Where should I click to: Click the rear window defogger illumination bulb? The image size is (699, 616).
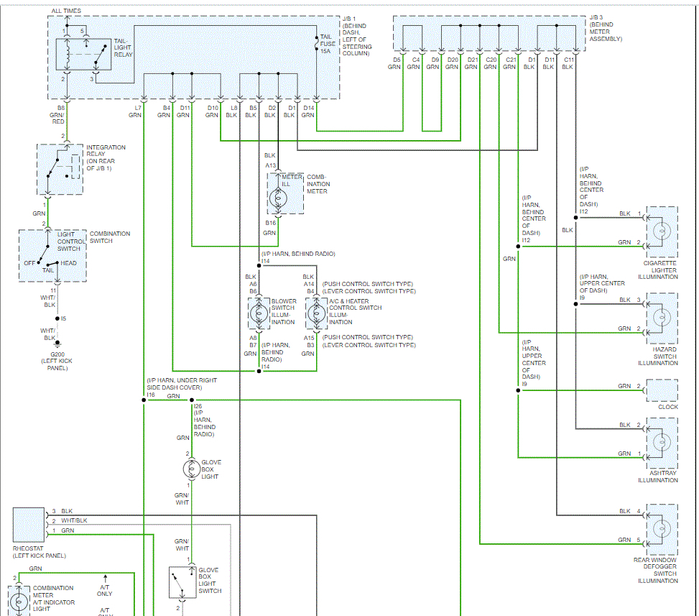[x=662, y=529]
